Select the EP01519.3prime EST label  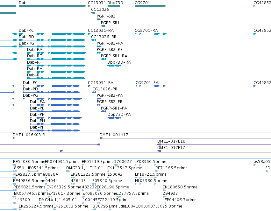[x=98, y=162]
